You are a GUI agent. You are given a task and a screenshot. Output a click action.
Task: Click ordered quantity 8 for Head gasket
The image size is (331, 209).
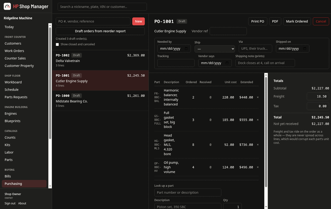[193, 145]
